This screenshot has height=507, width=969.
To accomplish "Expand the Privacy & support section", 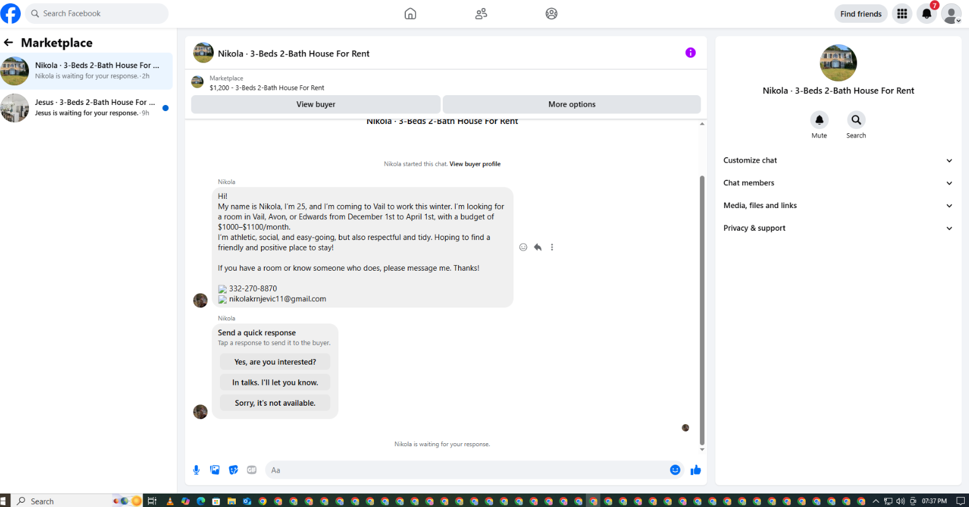I will click(x=838, y=228).
